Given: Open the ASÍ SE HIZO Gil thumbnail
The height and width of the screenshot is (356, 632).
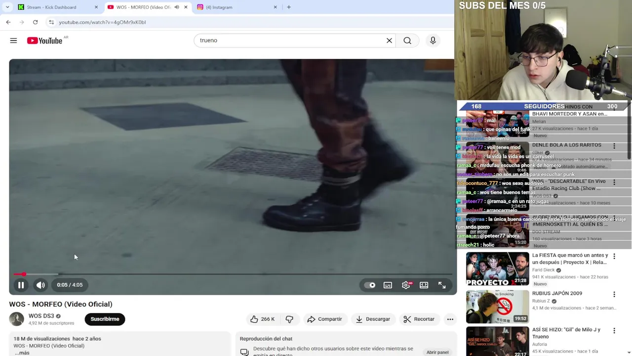Looking at the screenshot, I should point(497,341).
